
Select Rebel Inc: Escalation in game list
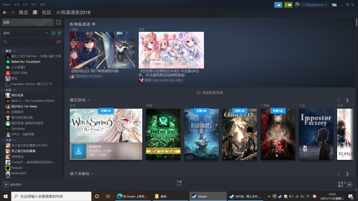[x=25, y=62]
